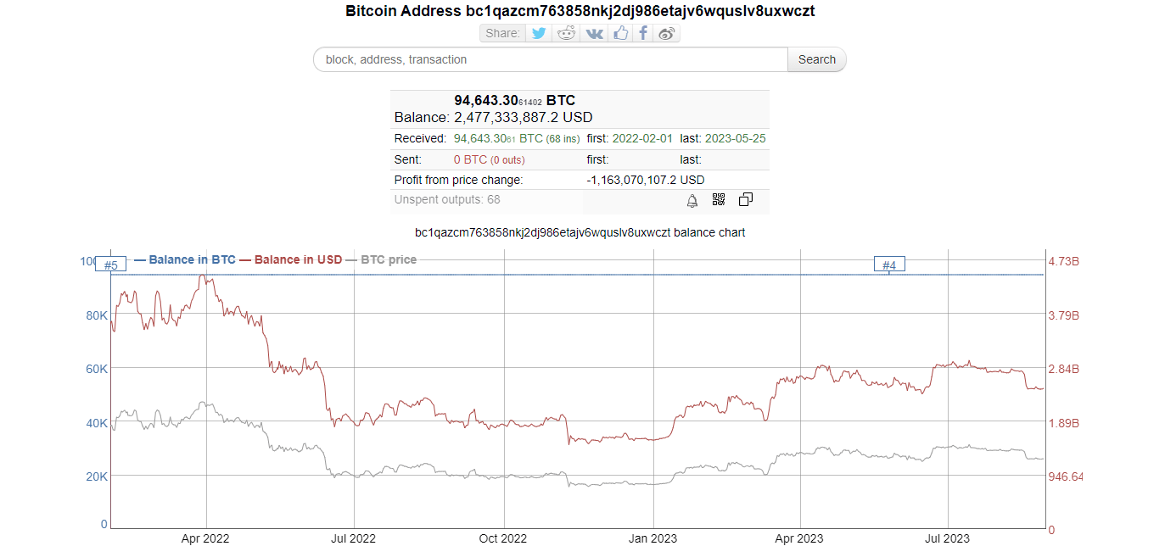Open the last received date 2023-05-25

pyautogui.click(x=736, y=138)
